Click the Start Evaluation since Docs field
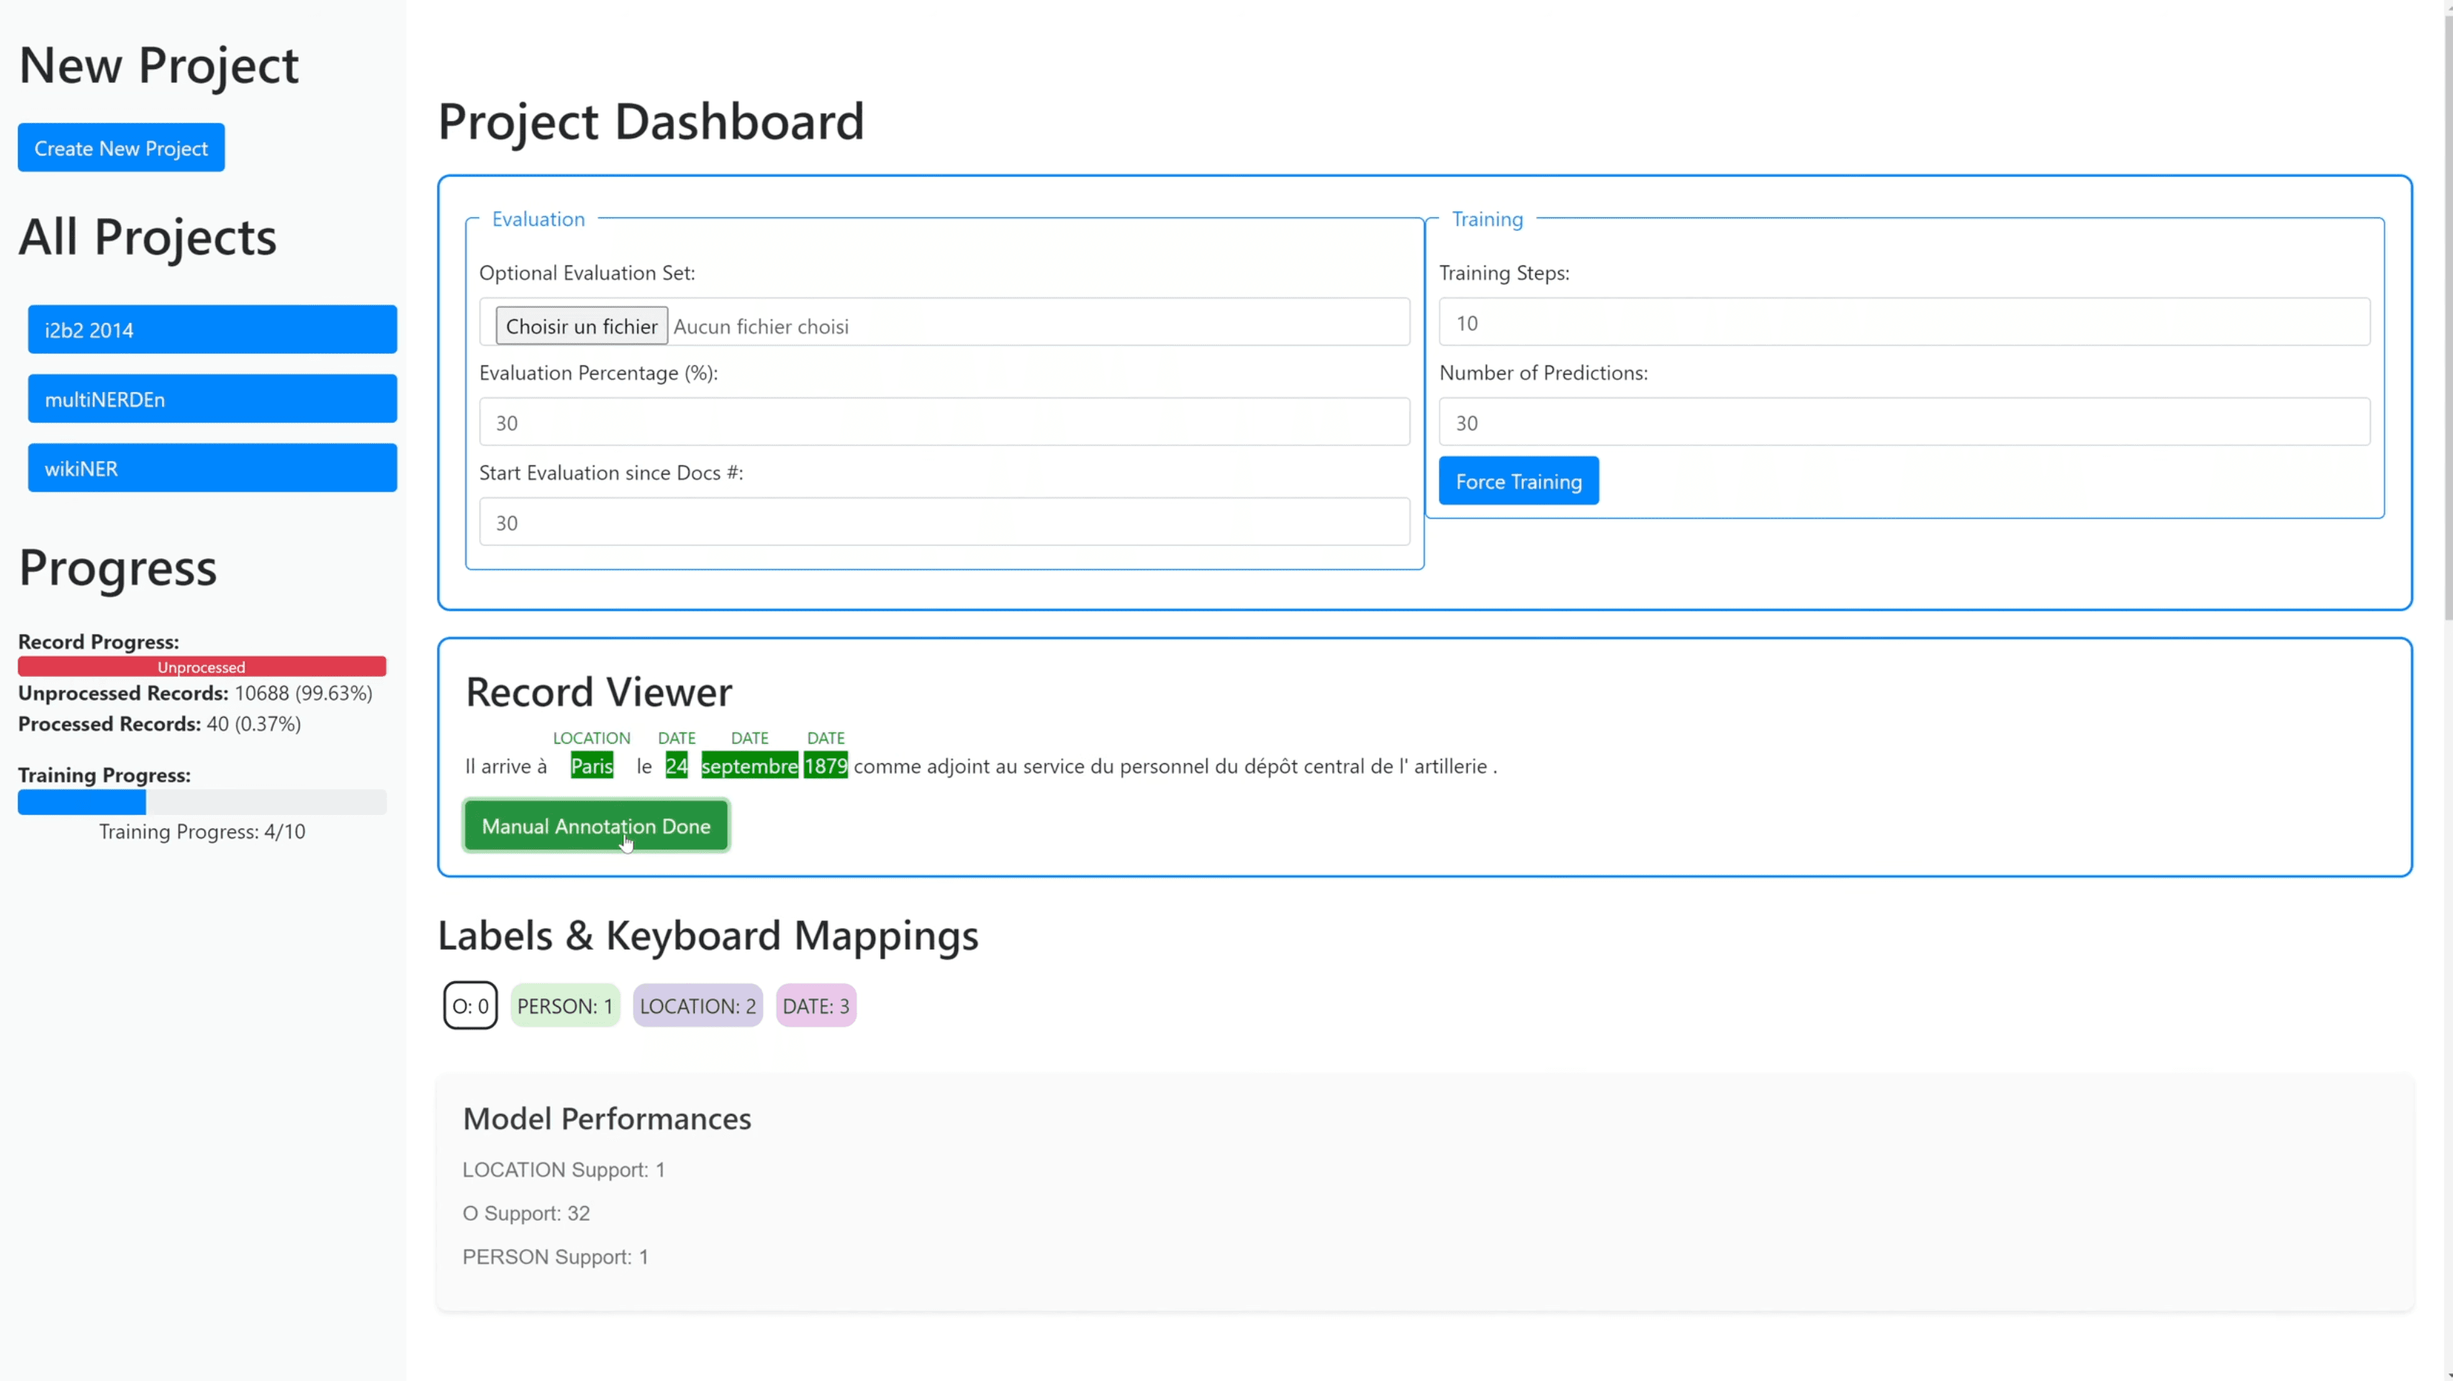Viewport: 2453px width, 1381px height. tap(944, 522)
